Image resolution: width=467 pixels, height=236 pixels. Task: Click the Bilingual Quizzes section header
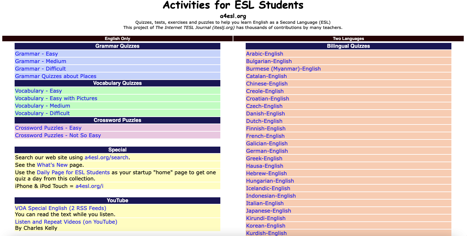pyautogui.click(x=348, y=46)
